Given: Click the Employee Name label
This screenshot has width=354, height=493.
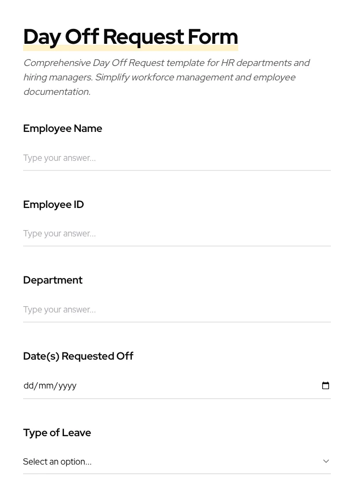Looking at the screenshot, I should pyautogui.click(x=63, y=129).
